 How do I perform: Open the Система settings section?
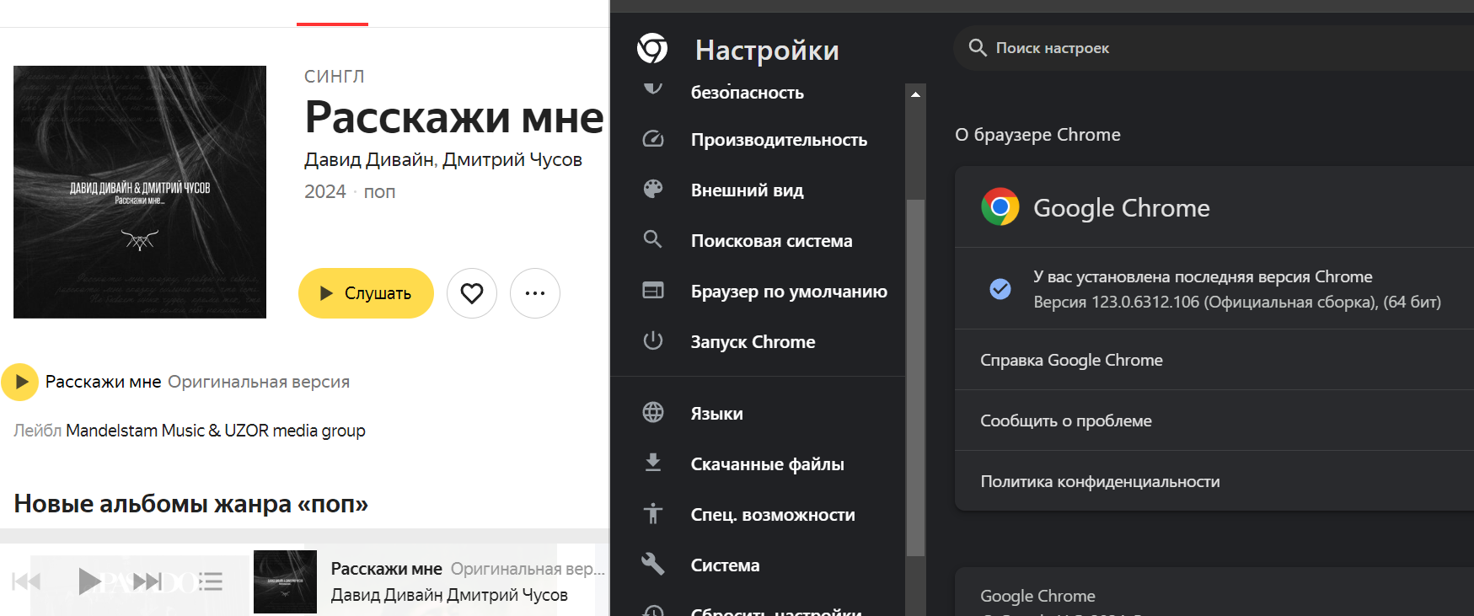[725, 565]
